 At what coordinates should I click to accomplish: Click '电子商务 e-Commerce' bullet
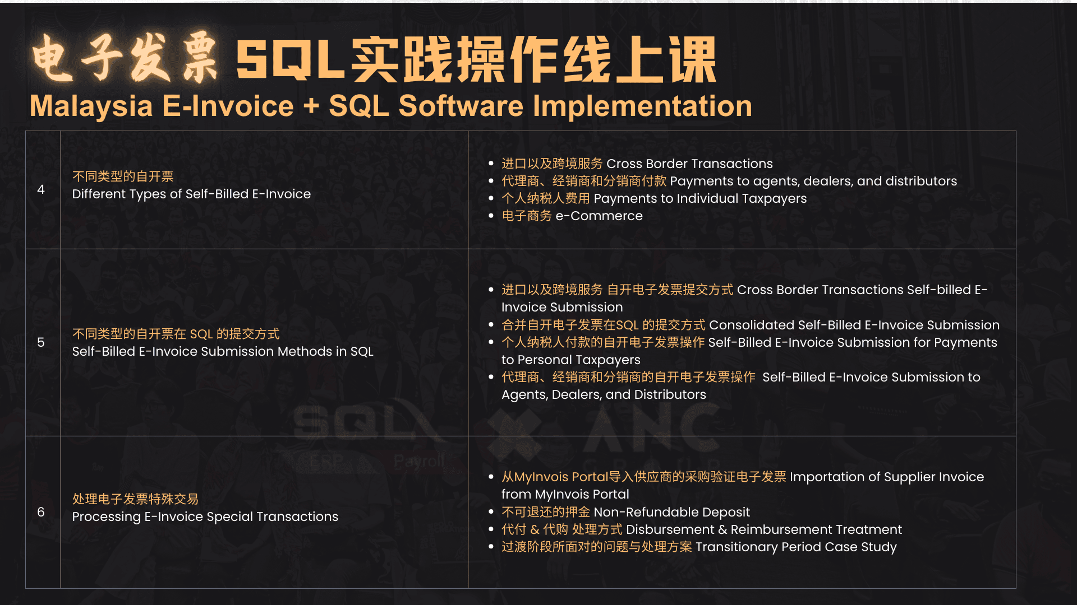point(572,216)
